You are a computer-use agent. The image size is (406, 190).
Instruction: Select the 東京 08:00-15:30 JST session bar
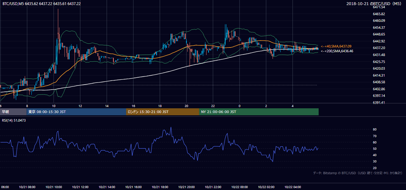(x=76, y=112)
